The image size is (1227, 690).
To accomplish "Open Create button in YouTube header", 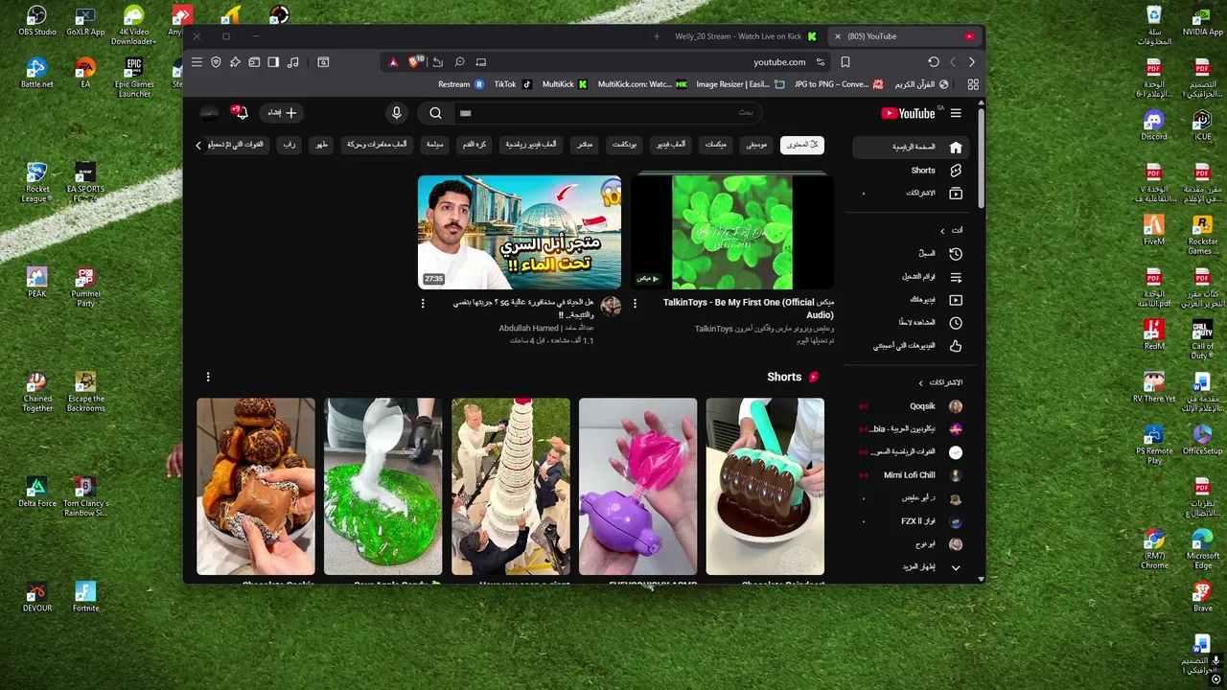I will point(281,113).
